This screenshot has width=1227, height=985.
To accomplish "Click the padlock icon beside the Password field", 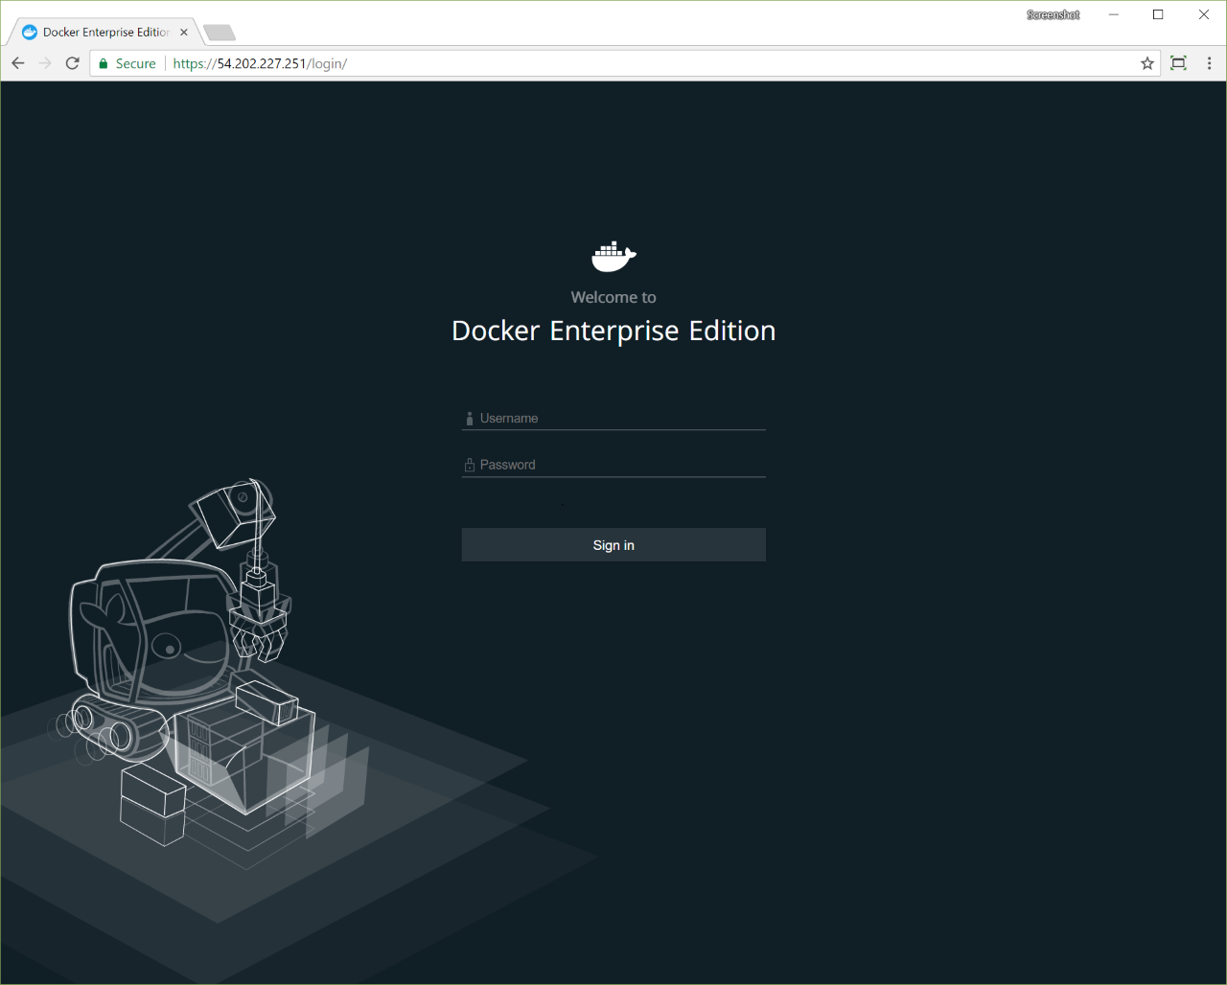I will pyautogui.click(x=469, y=464).
